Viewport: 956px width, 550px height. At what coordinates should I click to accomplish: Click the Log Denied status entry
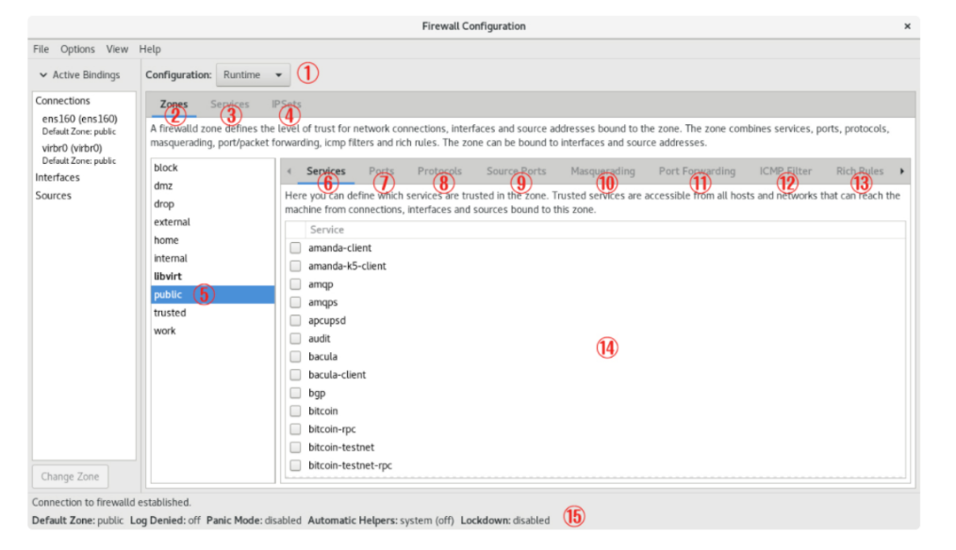click(165, 520)
